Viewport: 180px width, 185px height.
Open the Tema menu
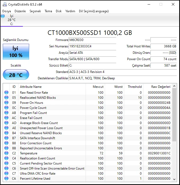point(48,11)
